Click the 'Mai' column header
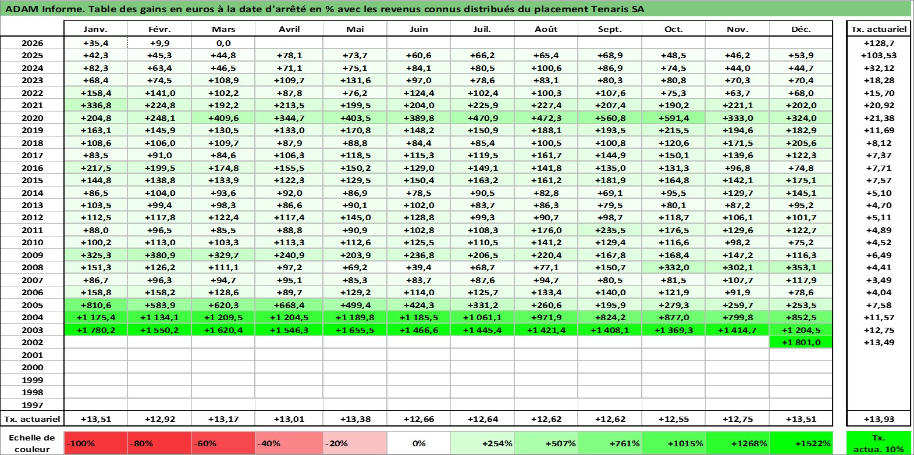914x455 pixels. (x=355, y=29)
